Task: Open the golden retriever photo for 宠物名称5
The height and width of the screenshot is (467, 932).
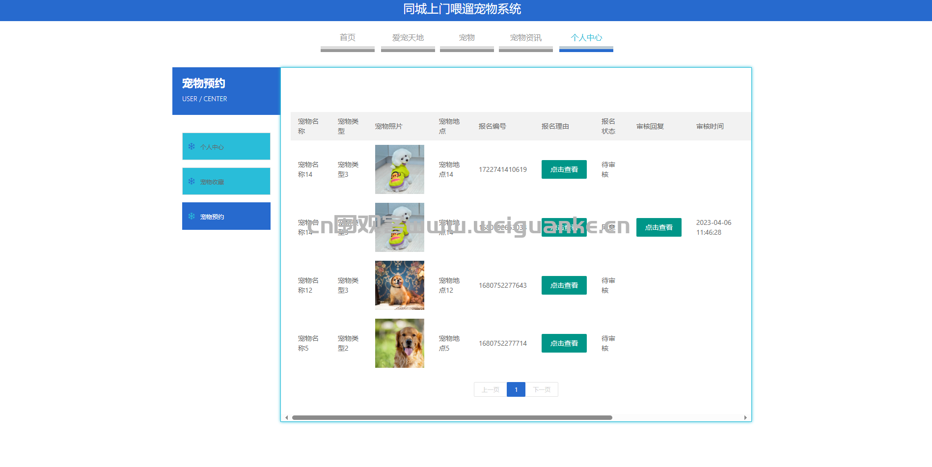Action: pyautogui.click(x=400, y=343)
